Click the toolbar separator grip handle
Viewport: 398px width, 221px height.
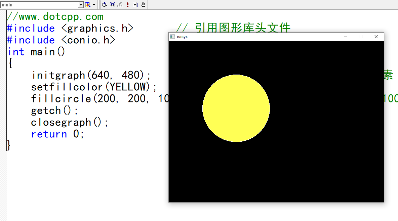click(x=99, y=4)
